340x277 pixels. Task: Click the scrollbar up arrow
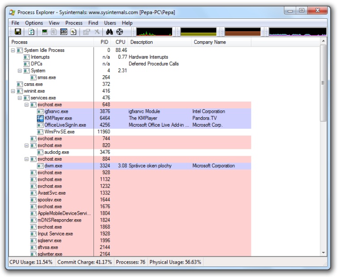(323, 41)
